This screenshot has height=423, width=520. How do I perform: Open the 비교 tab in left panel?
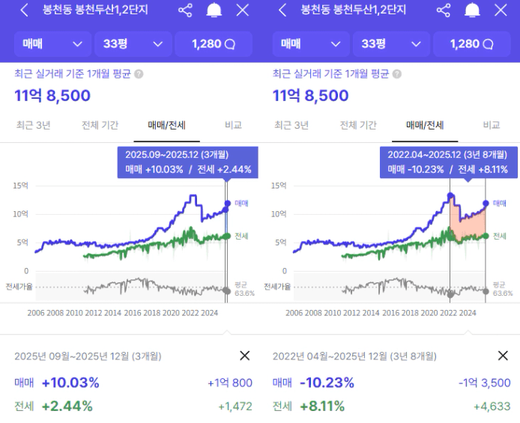point(233,125)
